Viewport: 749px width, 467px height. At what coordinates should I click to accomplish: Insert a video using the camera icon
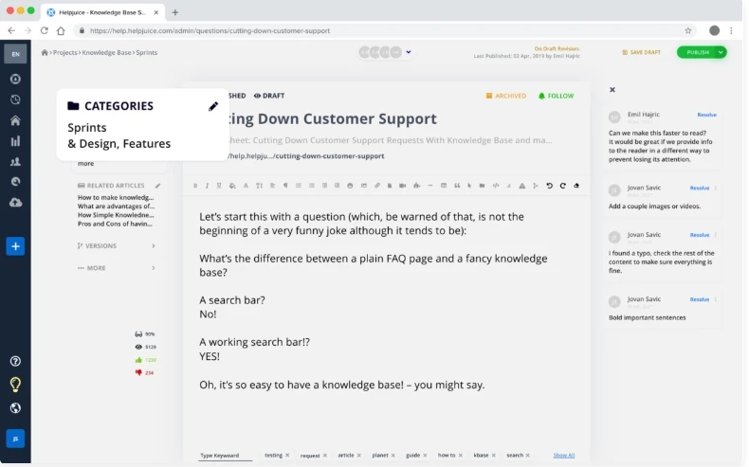tap(402, 186)
